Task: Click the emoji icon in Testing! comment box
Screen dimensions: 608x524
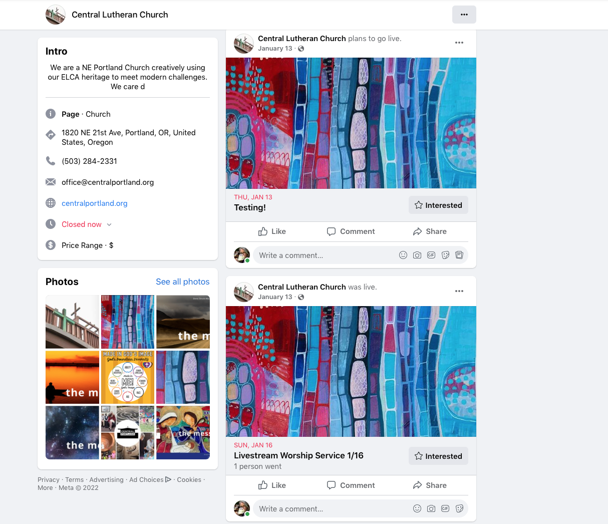Action: 403,255
